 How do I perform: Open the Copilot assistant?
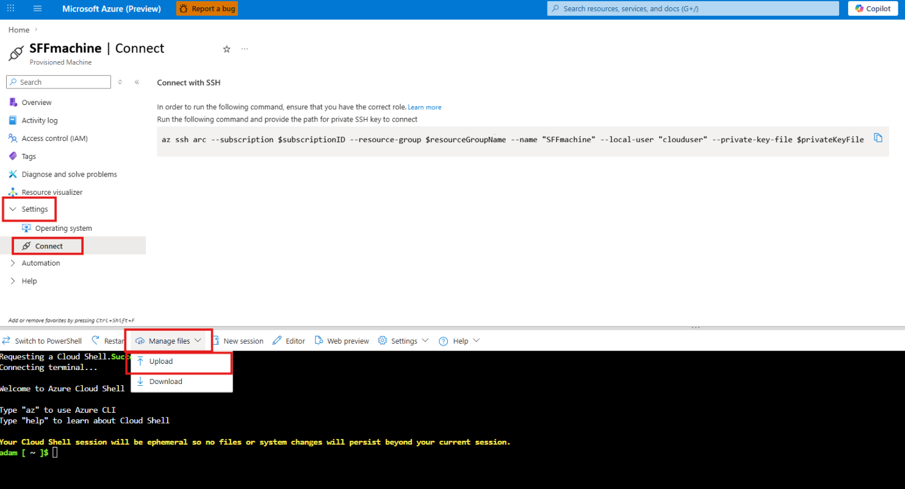tap(873, 9)
